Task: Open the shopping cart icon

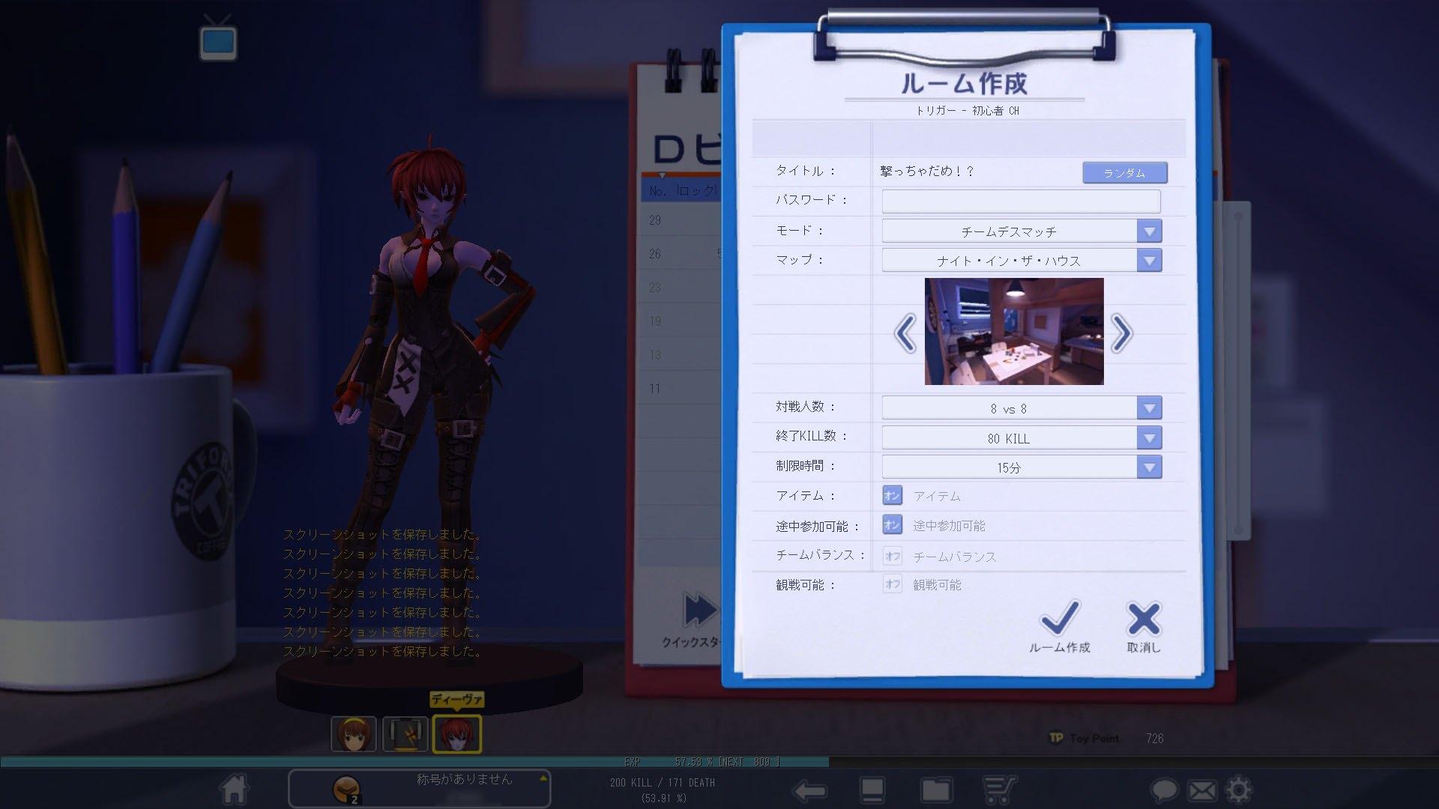Action: (x=999, y=790)
